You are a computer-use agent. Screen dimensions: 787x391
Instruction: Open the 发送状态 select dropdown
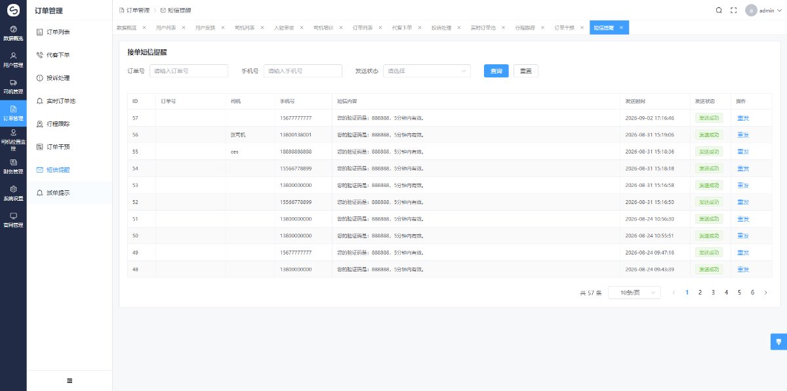coord(427,71)
